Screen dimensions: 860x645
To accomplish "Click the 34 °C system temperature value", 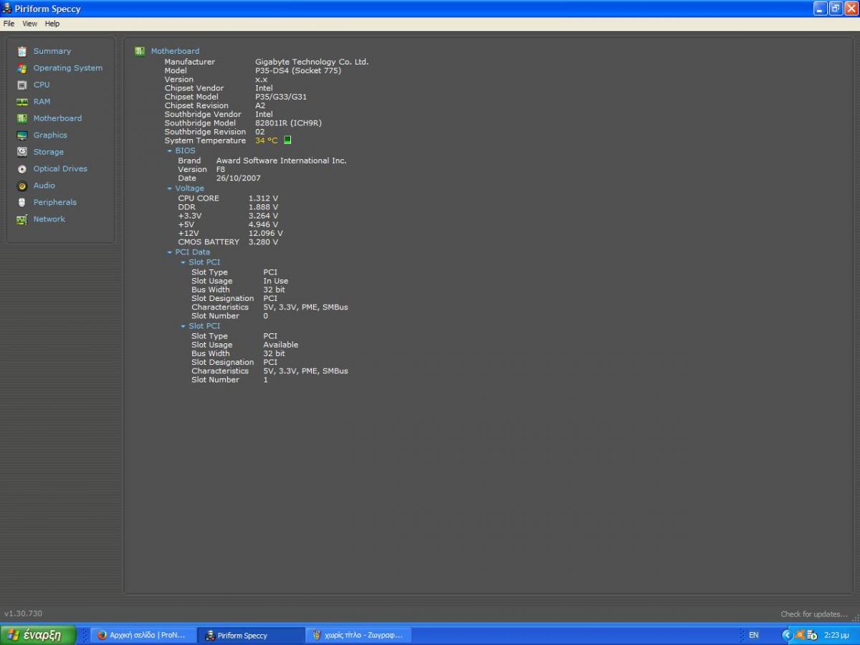I will click(267, 140).
